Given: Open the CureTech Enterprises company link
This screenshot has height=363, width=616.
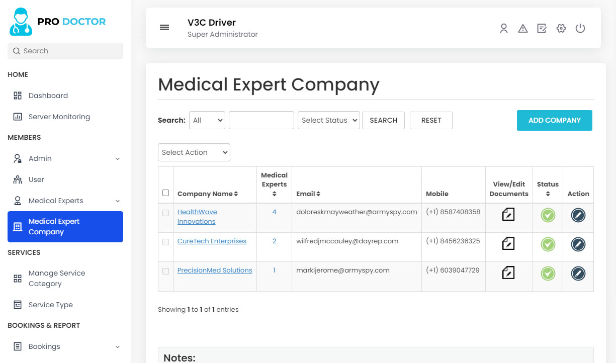Looking at the screenshot, I should [x=212, y=241].
